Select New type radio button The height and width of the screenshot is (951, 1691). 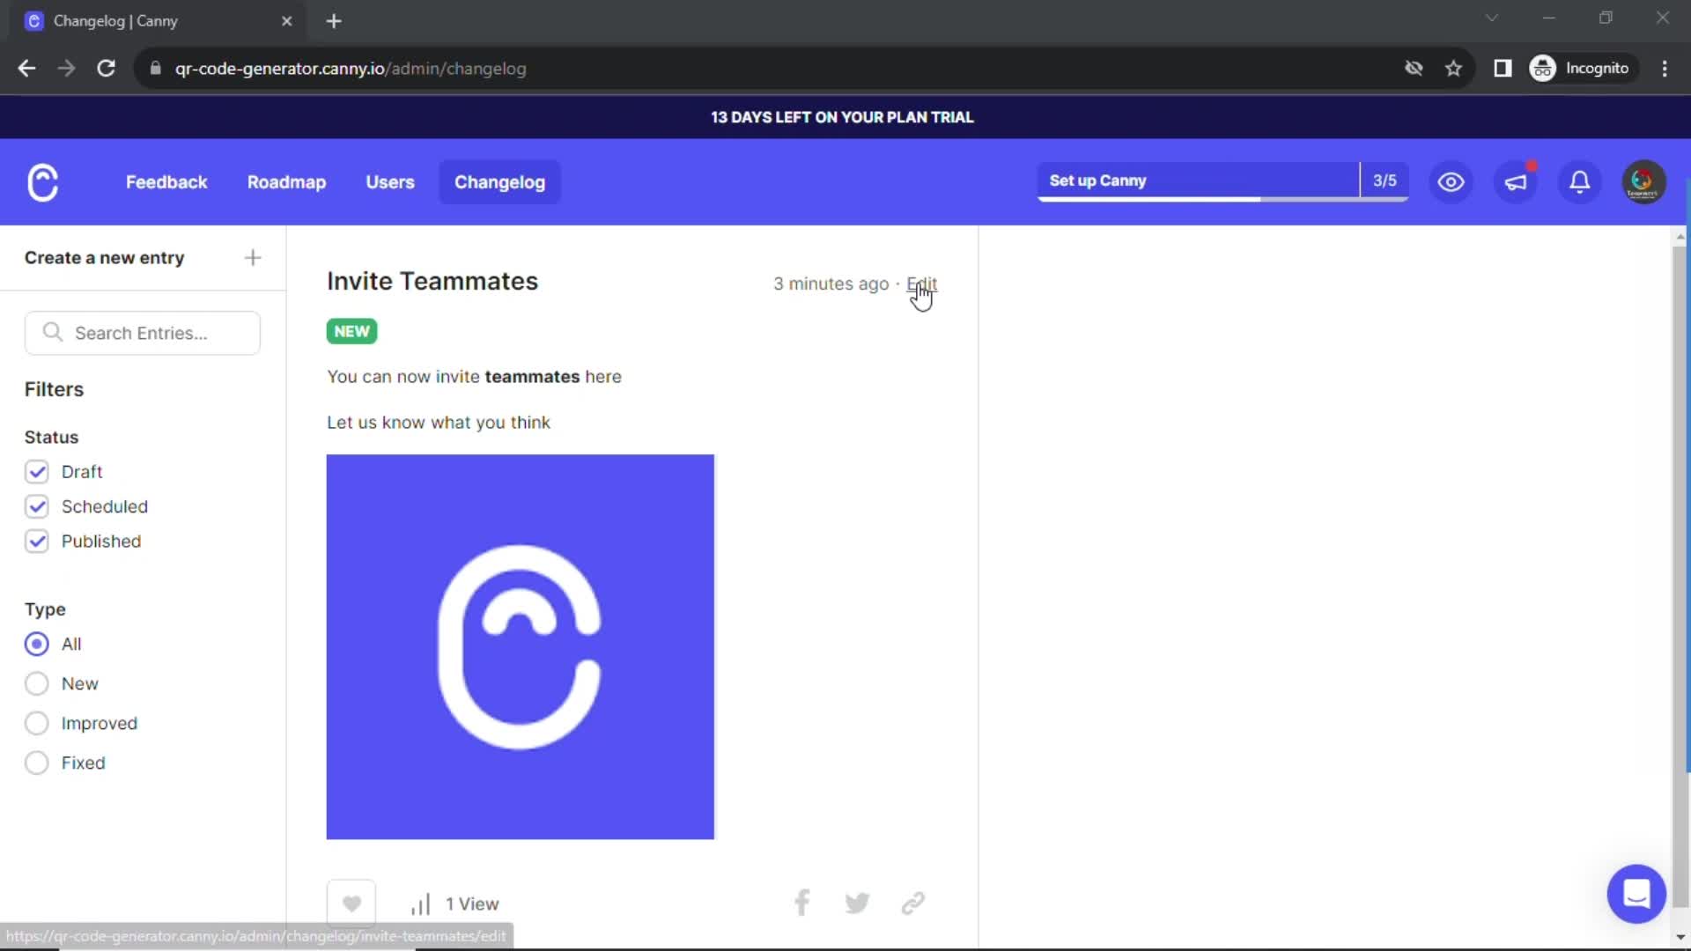36,684
